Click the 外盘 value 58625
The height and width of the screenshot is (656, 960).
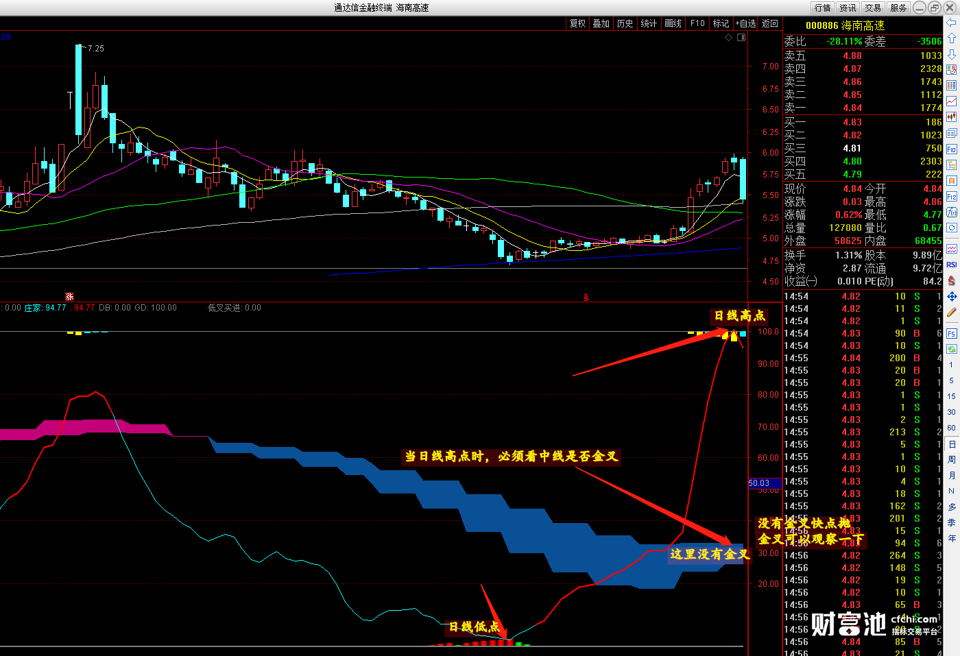[x=848, y=241]
